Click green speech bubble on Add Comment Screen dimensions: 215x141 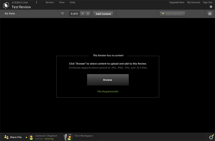163,14
